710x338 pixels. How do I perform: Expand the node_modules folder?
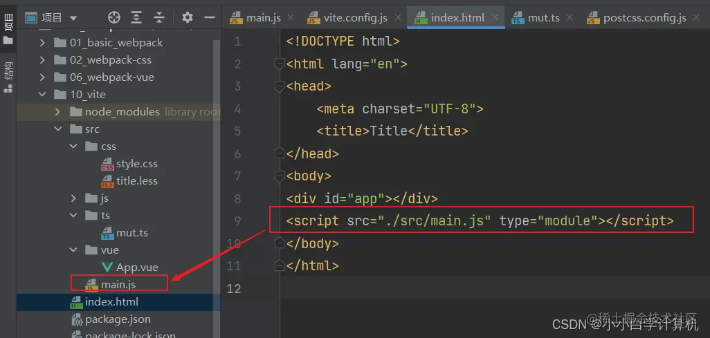[x=57, y=112]
